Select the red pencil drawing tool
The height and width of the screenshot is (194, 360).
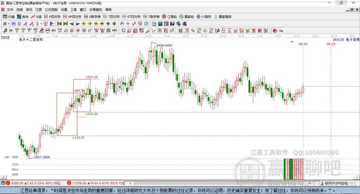pos(5,31)
